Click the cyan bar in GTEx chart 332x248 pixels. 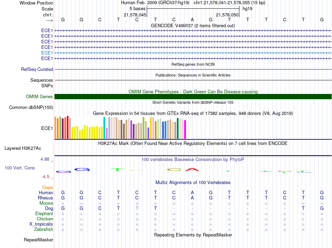104,128
